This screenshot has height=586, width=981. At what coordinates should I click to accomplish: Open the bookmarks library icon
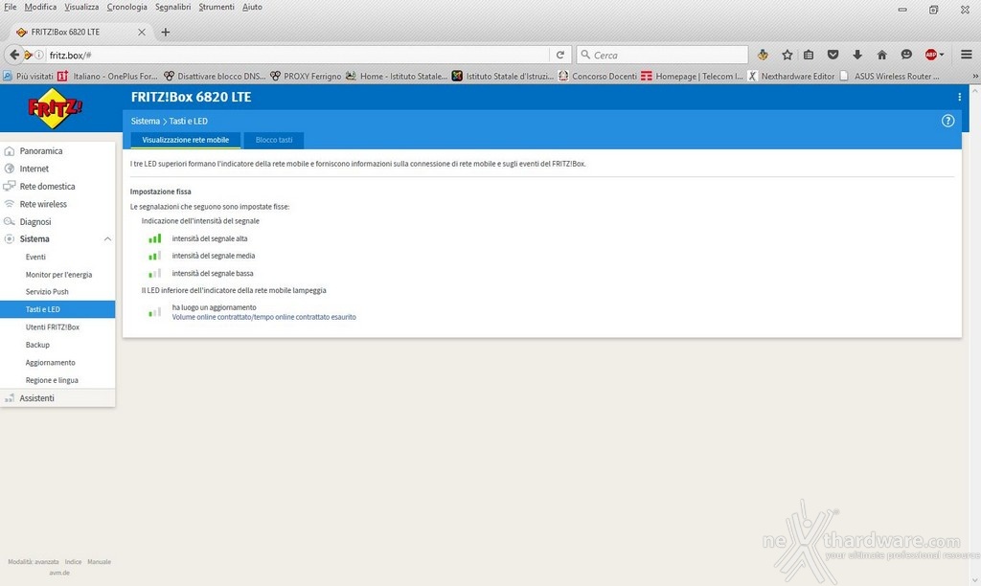point(809,55)
